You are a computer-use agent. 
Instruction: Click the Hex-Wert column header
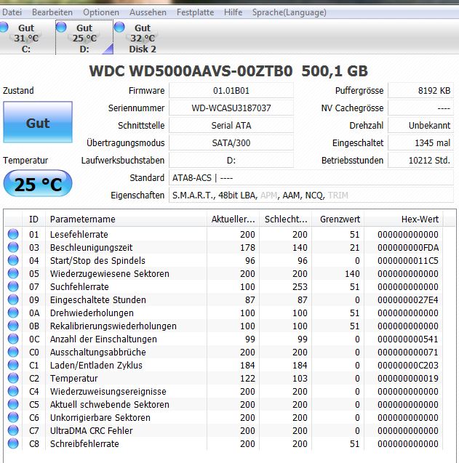coord(404,219)
